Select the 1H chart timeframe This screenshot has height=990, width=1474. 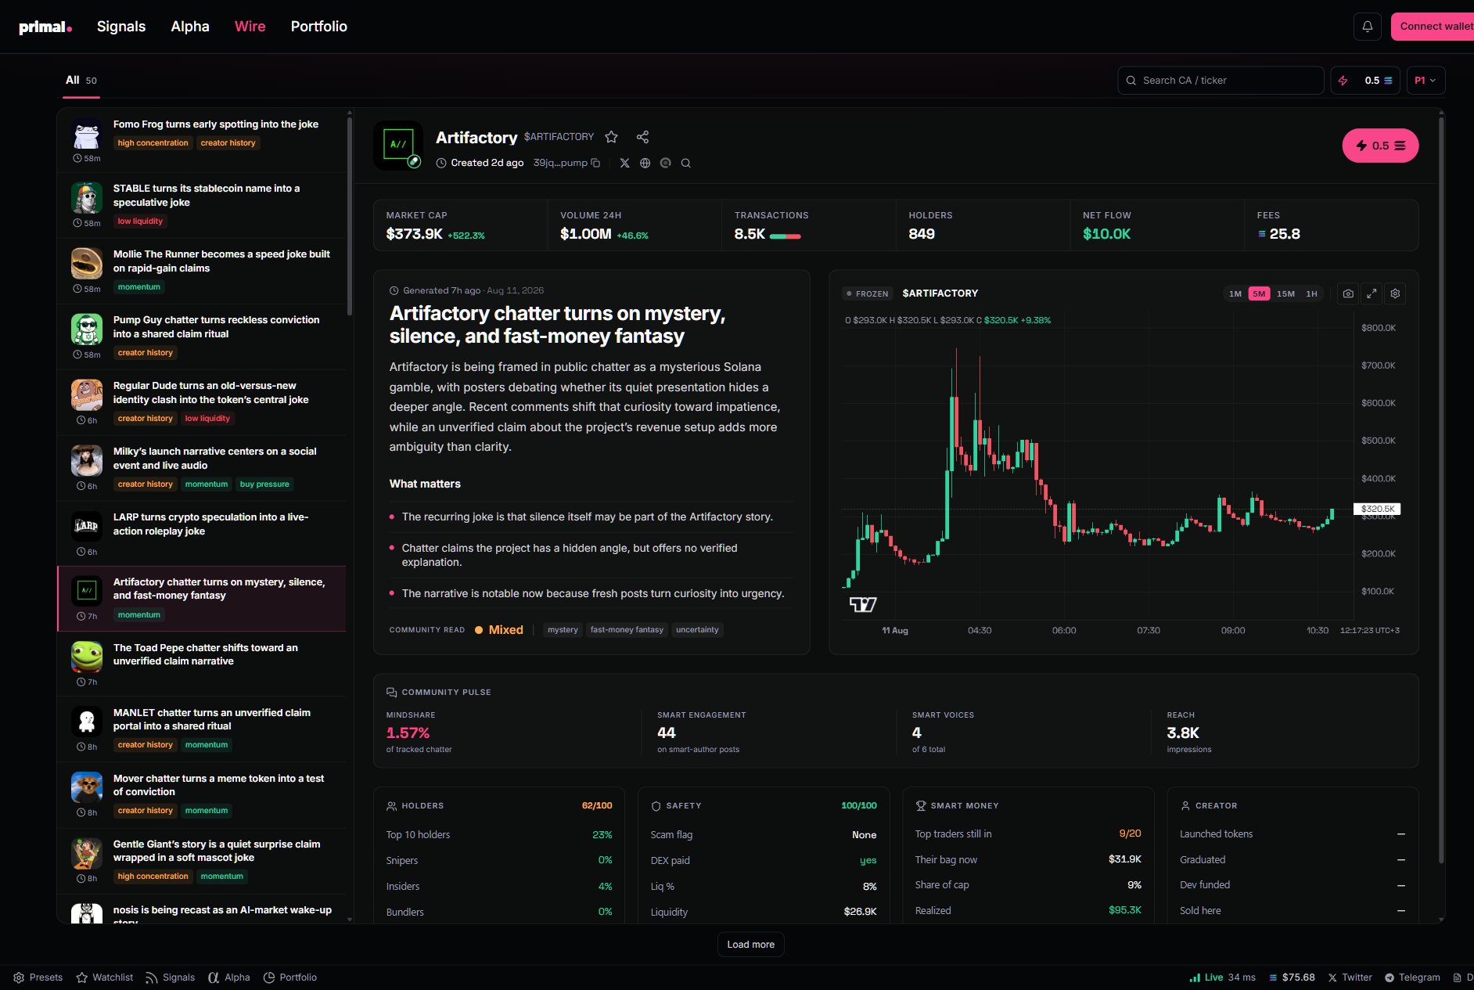[1312, 294]
